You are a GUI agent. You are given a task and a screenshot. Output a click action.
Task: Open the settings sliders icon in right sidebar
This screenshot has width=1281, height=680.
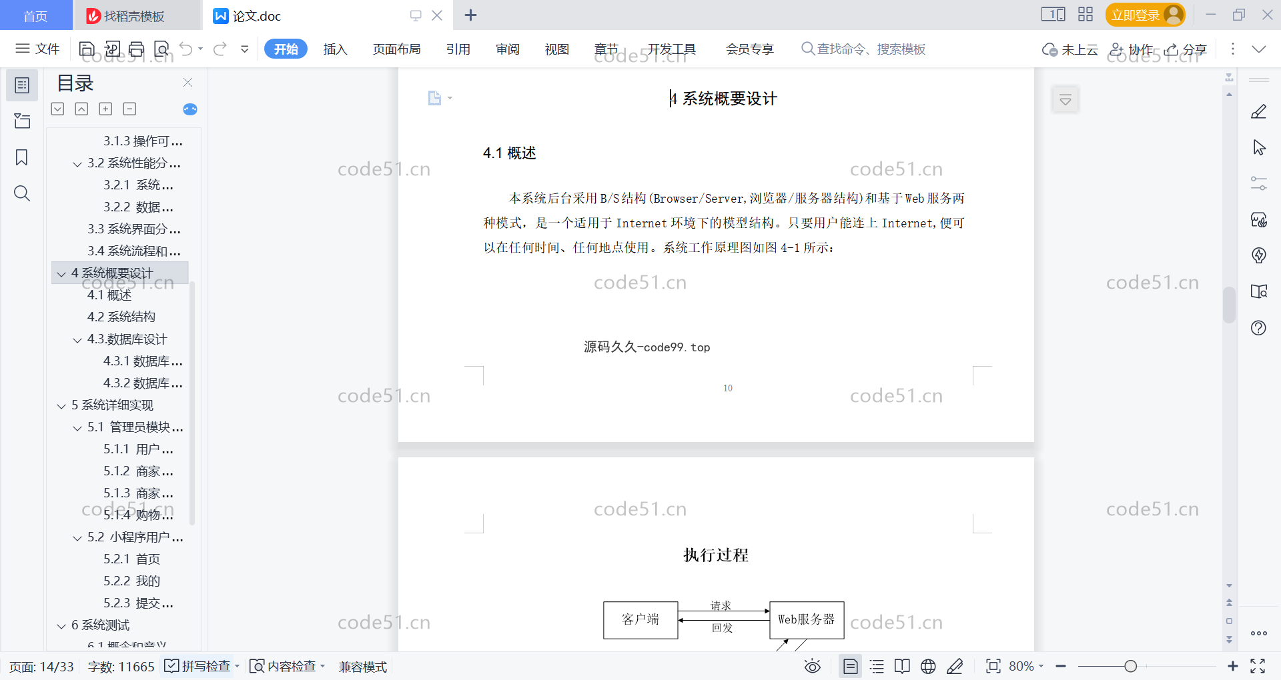pos(1259,183)
